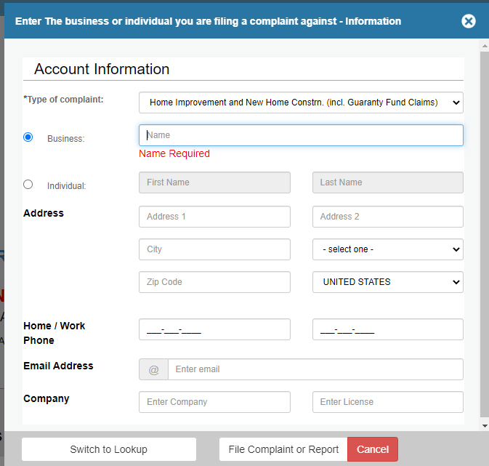Screen dimensions: 489x466
Task: Close the dialog with the X icon
Action: coord(469,21)
